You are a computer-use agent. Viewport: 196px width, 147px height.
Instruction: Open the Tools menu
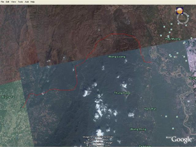click(x=20, y=2)
